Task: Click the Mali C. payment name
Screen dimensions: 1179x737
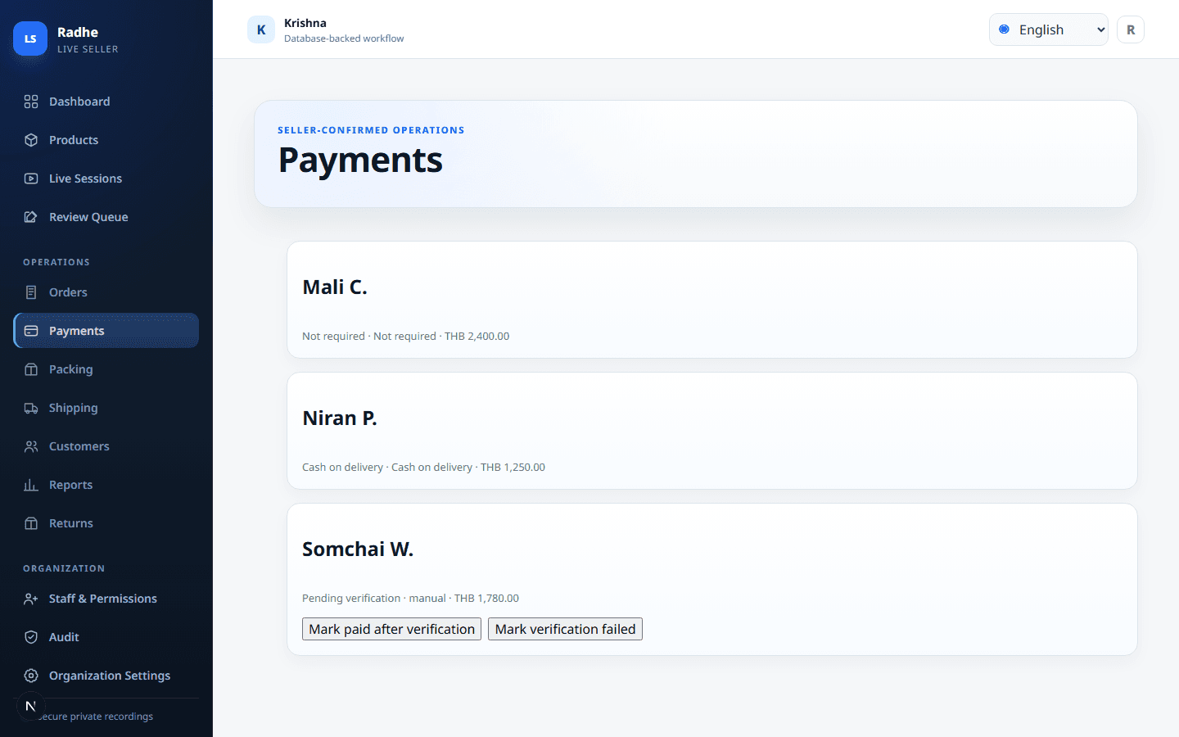Action: tap(335, 287)
